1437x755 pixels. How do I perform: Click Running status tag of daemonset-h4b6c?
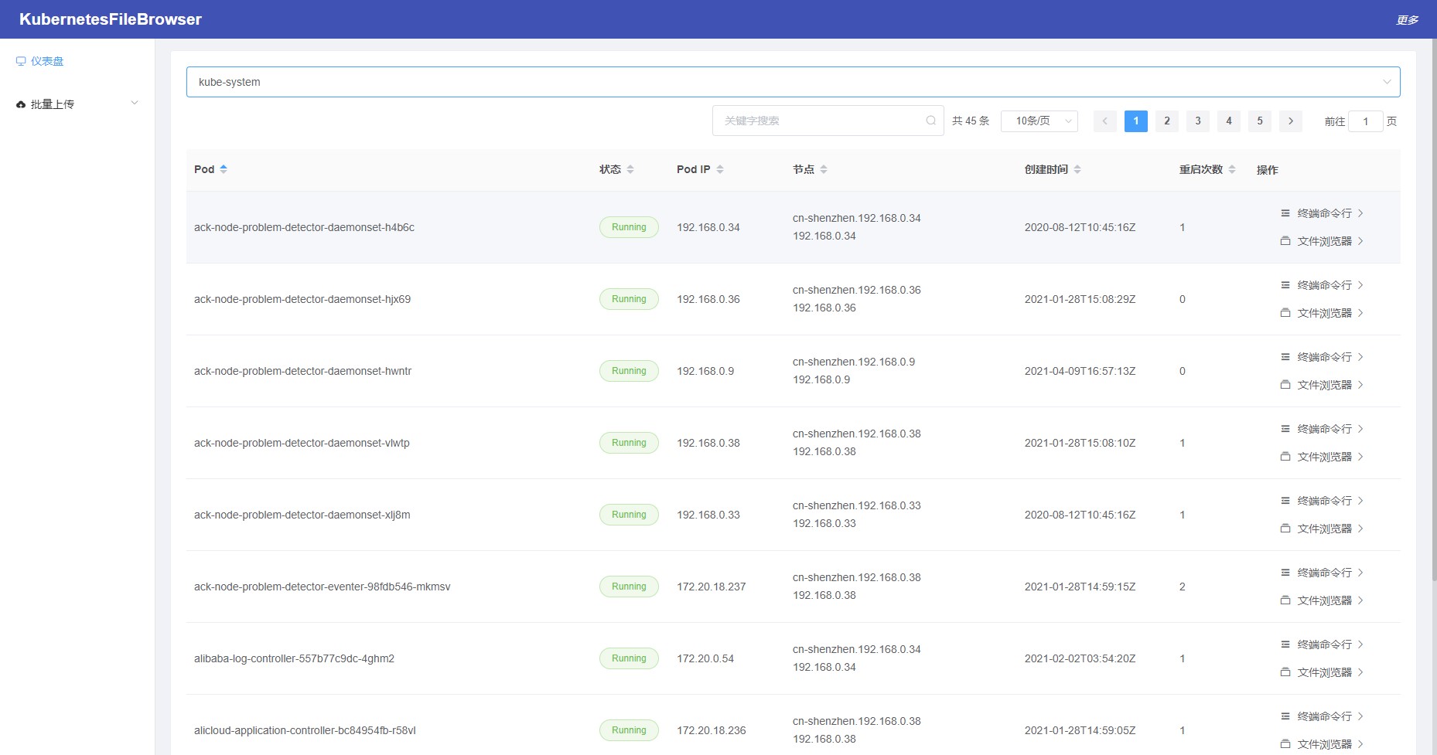point(629,227)
